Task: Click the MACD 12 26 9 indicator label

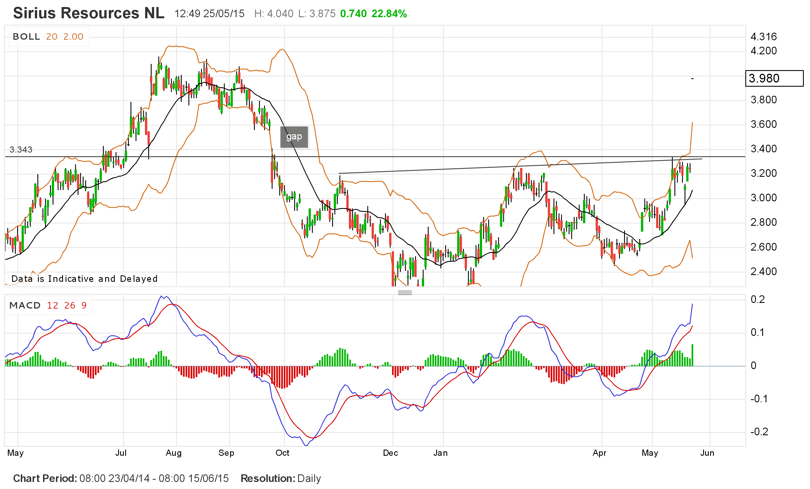Action: click(x=48, y=305)
